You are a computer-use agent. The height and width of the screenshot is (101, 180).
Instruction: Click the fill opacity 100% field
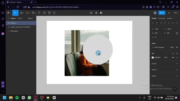166,58
